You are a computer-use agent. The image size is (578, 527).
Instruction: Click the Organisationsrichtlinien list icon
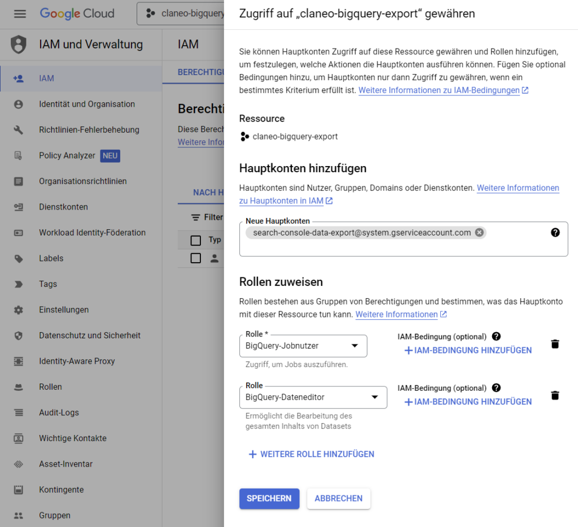coord(19,181)
